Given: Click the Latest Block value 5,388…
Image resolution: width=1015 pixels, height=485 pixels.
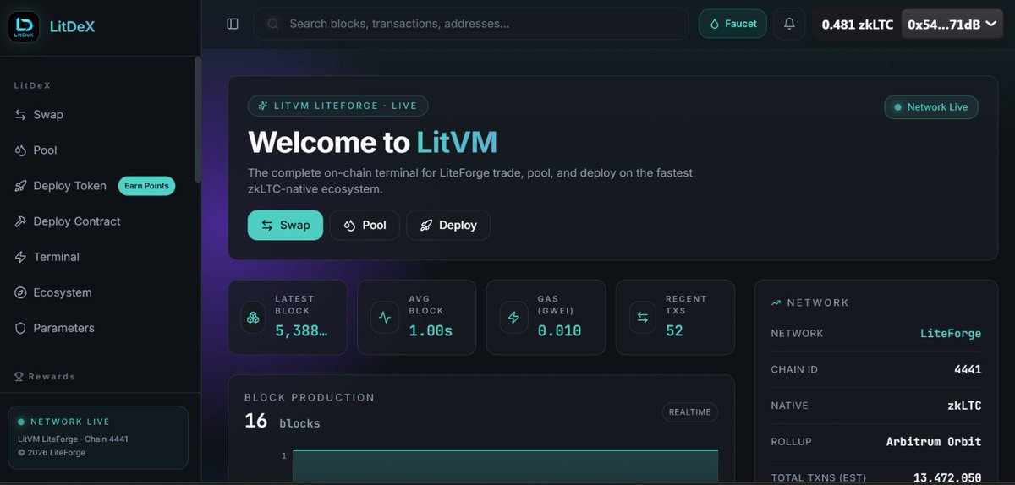Looking at the screenshot, I should click(301, 331).
